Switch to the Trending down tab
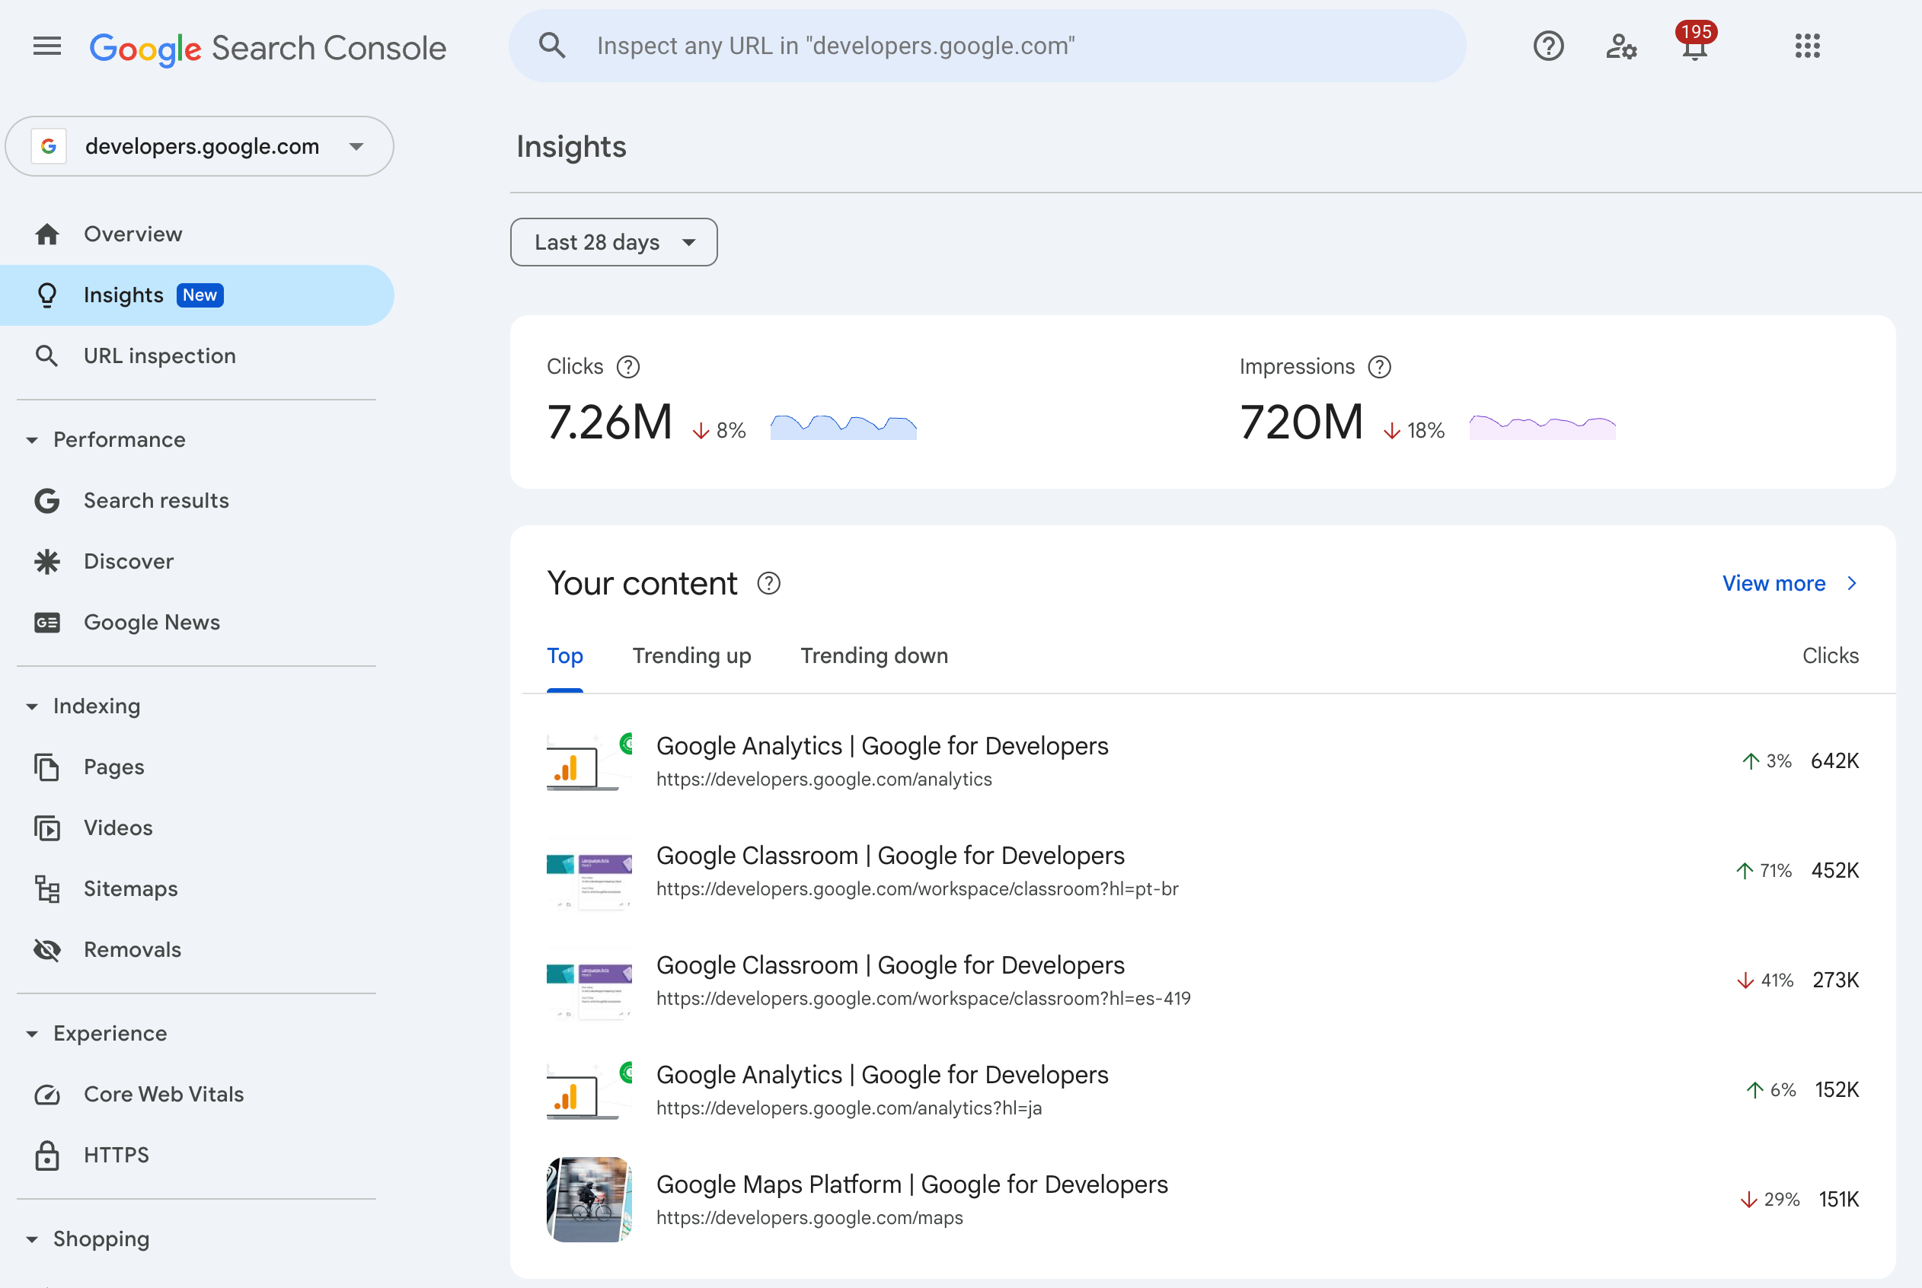Image resolution: width=1922 pixels, height=1288 pixels. pyautogui.click(x=874, y=655)
